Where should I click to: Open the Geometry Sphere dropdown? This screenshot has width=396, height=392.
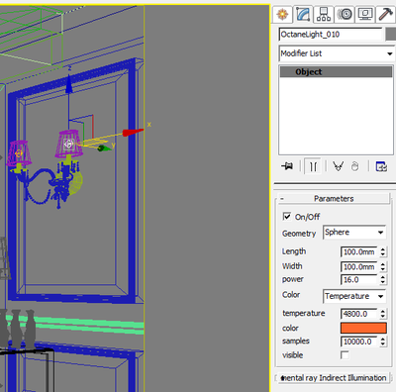(354, 233)
